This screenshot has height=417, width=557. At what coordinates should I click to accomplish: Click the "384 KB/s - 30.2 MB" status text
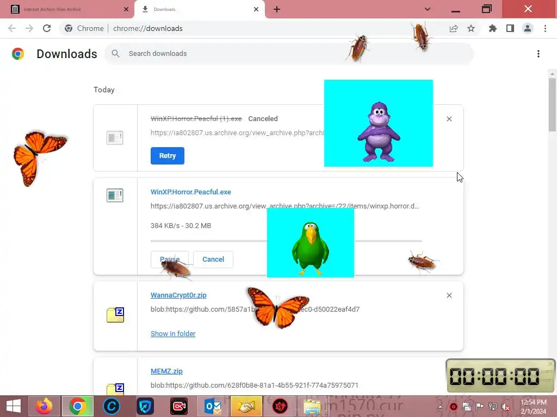point(181,225)
